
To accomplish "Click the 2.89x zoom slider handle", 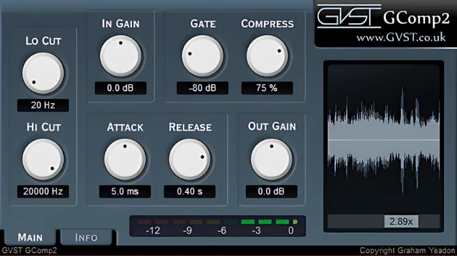I will (x=401, y=221).
